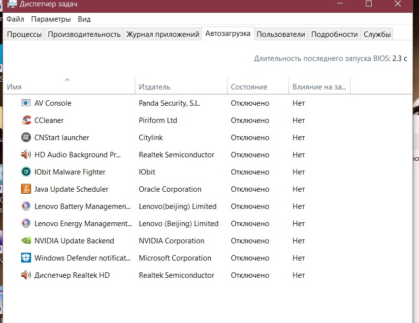Switch to the Производительность tab
This screenshot has height=323, width=419.
pos(84,34)
